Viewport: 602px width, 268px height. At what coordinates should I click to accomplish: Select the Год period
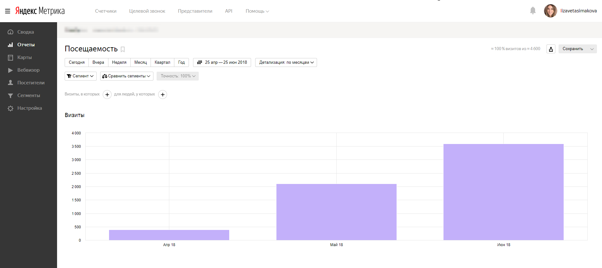tap(181, 62)
